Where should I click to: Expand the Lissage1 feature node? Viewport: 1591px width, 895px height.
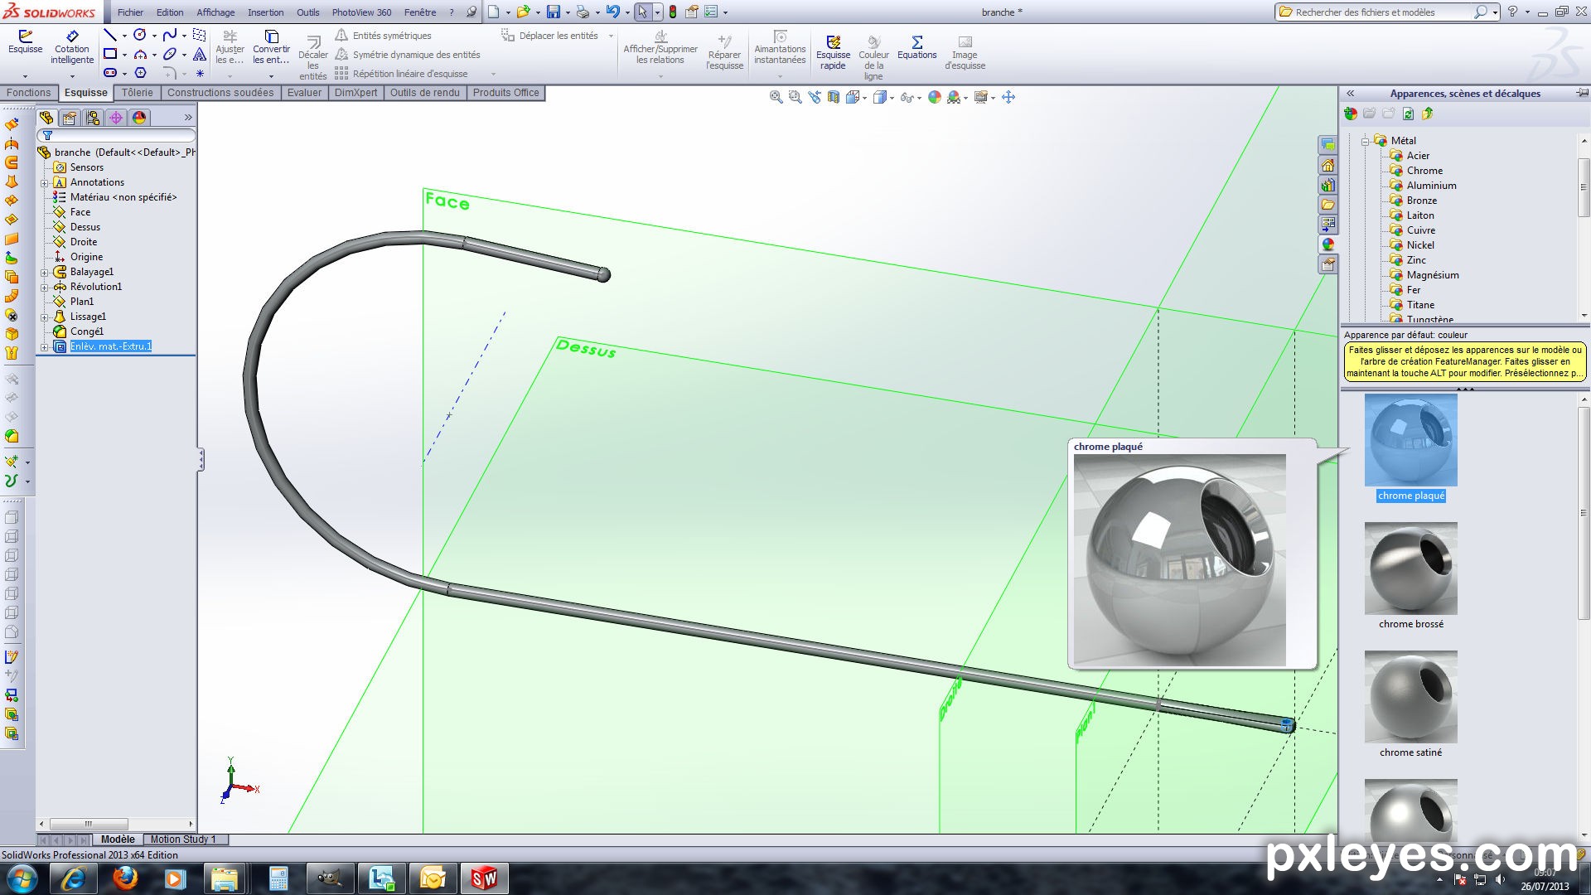[x=45, y=317]
